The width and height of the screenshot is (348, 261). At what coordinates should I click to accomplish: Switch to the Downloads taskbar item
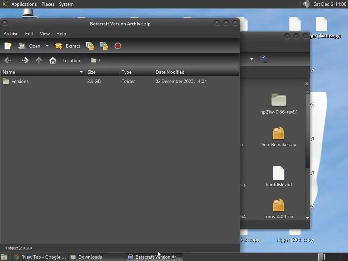click(97, 257)
